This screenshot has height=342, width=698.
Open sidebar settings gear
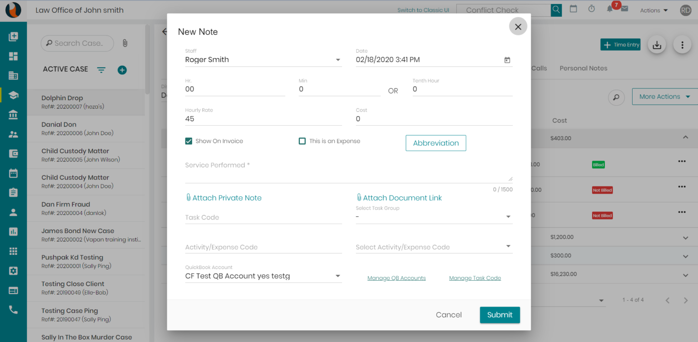coord(13,270)
